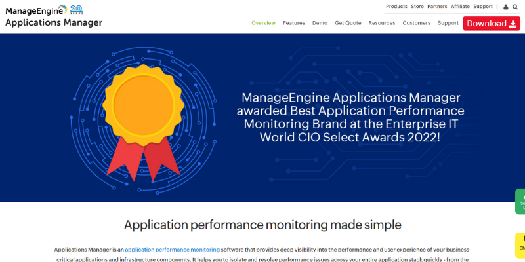Click Support in the main product menu
The height and width of the screenshot is (262, 525).
448,23
